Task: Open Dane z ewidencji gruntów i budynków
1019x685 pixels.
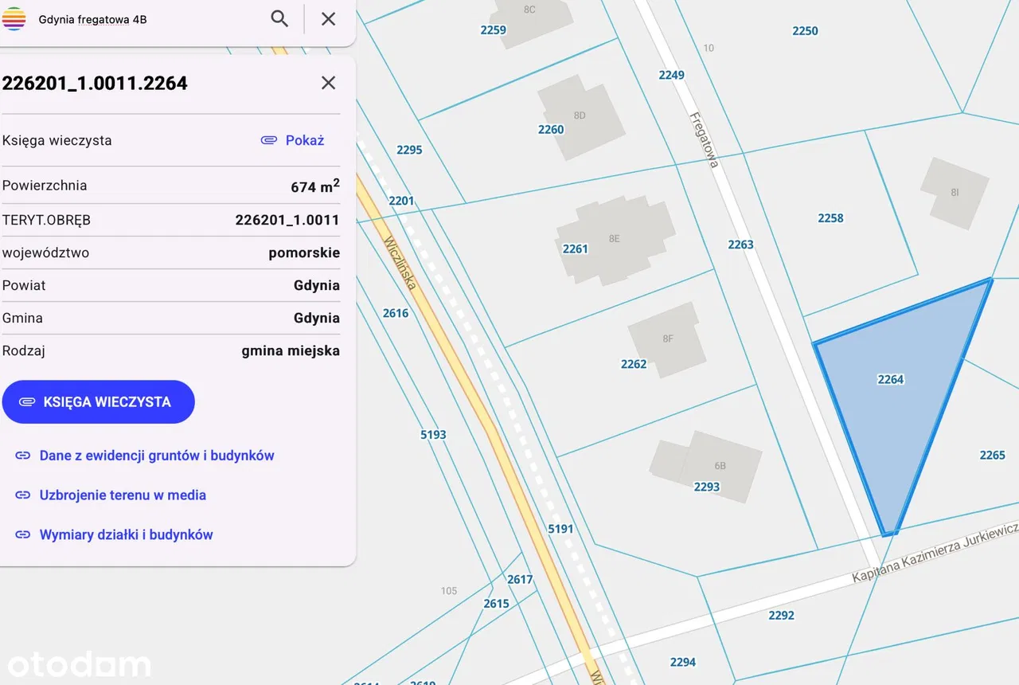Action: [x=156, y=456]
